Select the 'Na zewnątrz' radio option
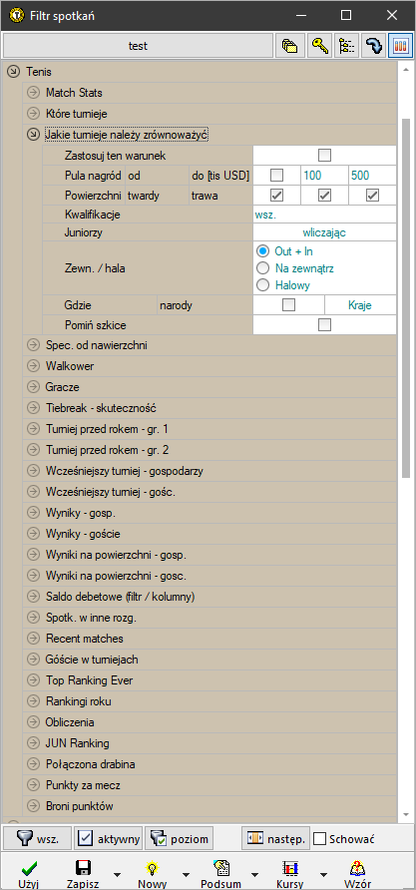The width and height of the screenshot is (416, 890). point(262,268)
